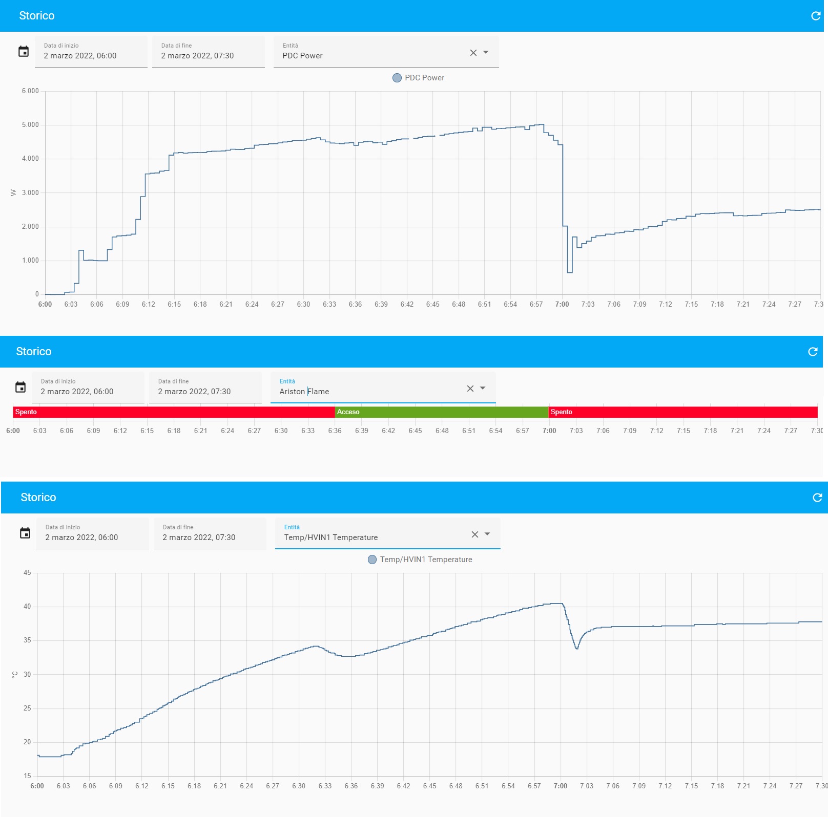Click the 45 label on temperature axis
The image size is (828, 817).
pyautogui.click(x=27, y=573)
